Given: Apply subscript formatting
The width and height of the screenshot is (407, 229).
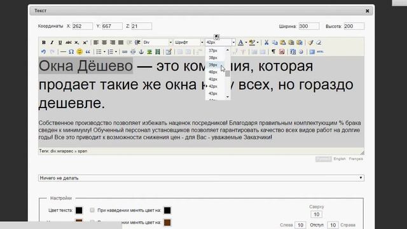Looking at the screenshot, I should pyautogui.click(x=77, y=43).
